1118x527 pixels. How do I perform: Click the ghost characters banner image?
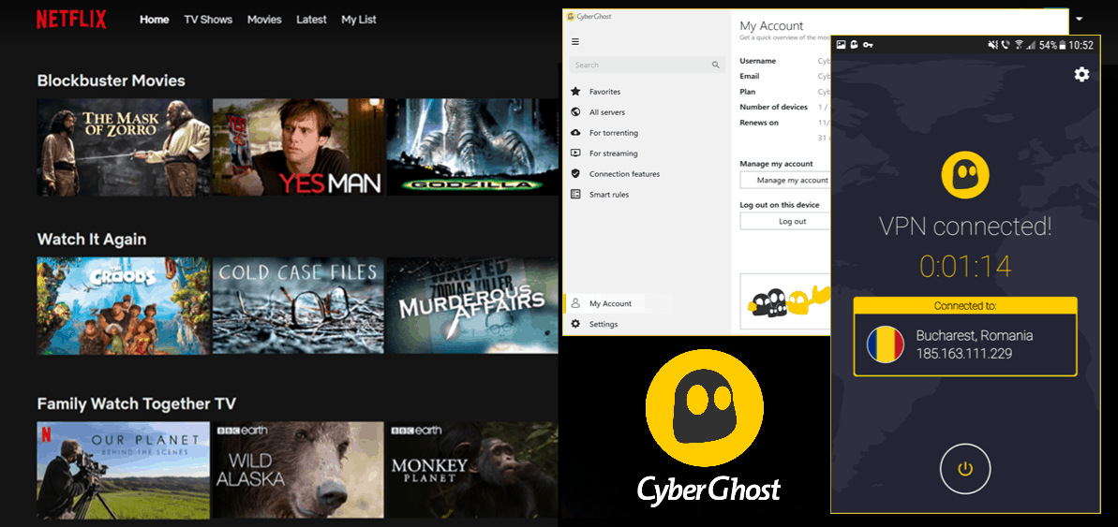coord(785,301)
